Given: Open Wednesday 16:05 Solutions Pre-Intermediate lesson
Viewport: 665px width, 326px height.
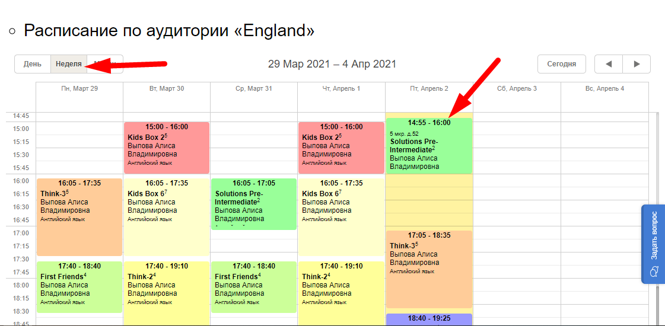Looking at the screenshot, I should pos(254,204).
